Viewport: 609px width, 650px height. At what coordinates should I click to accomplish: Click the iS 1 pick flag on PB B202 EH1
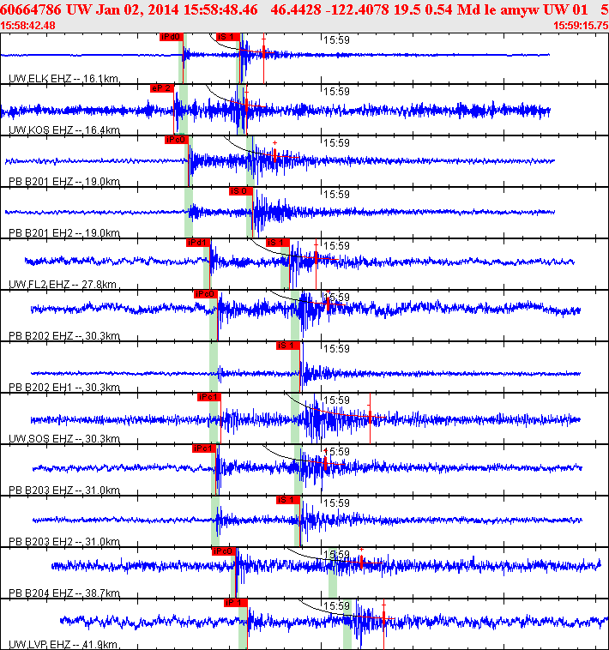287,346
